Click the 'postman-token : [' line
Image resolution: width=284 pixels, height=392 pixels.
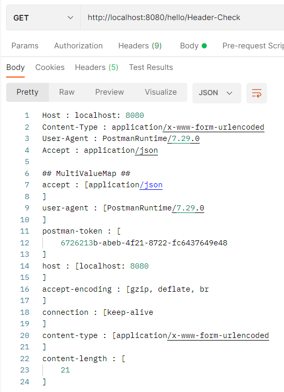coord(81,231)
